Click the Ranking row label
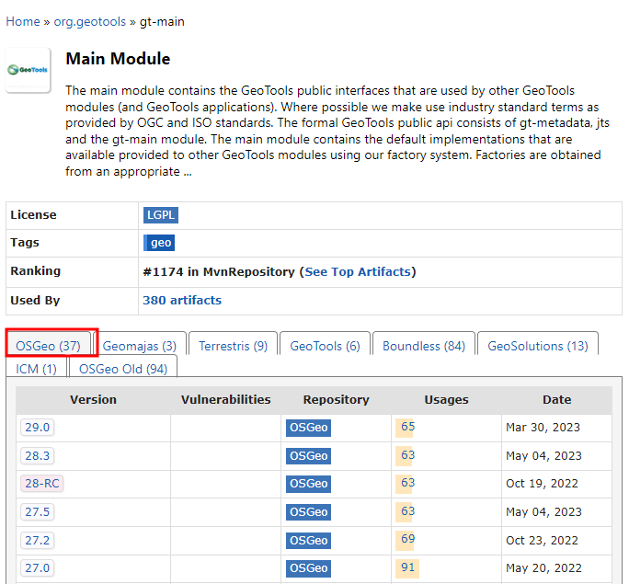The image size is (629, 584). [x=35, y=270]
